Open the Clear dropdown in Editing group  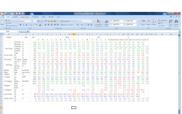pyautogui.click(x=161, y=26)
